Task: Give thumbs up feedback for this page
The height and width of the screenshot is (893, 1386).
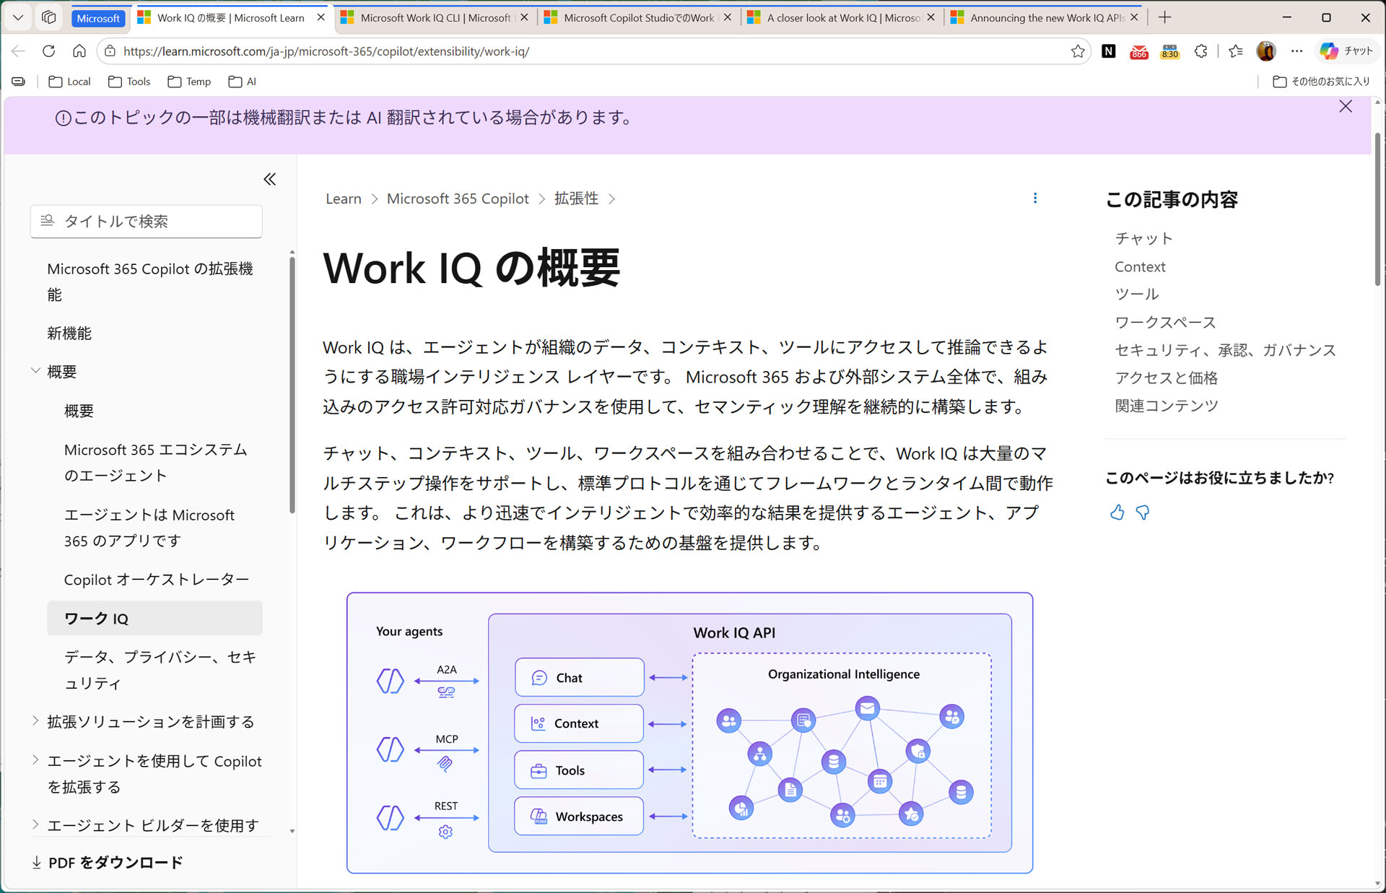Action: [x=1117, y=513]
